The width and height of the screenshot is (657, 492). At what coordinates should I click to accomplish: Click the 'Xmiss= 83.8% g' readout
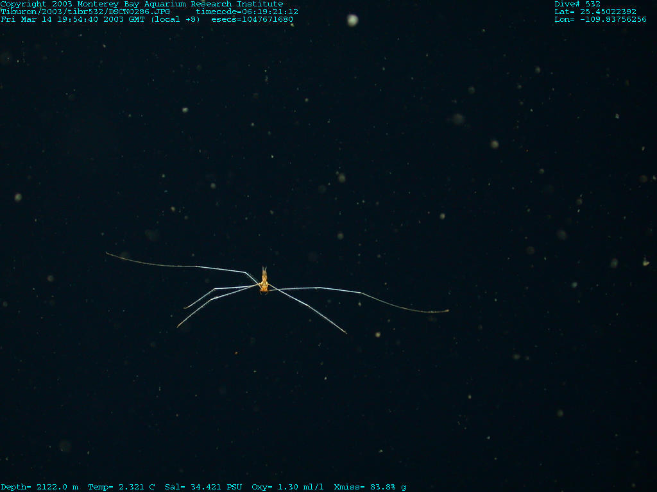pyautogui.click(x=370, y=487)
